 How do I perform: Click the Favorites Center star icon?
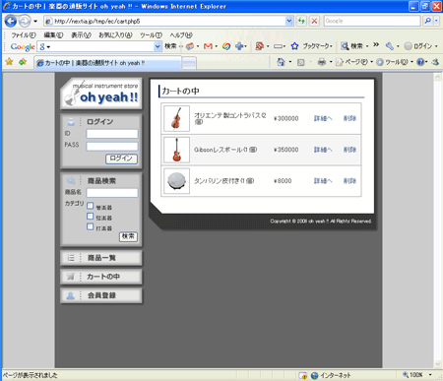pyautogui.click(x=9, y=62)
